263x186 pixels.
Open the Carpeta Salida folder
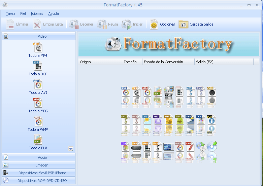tap(196, 24)
